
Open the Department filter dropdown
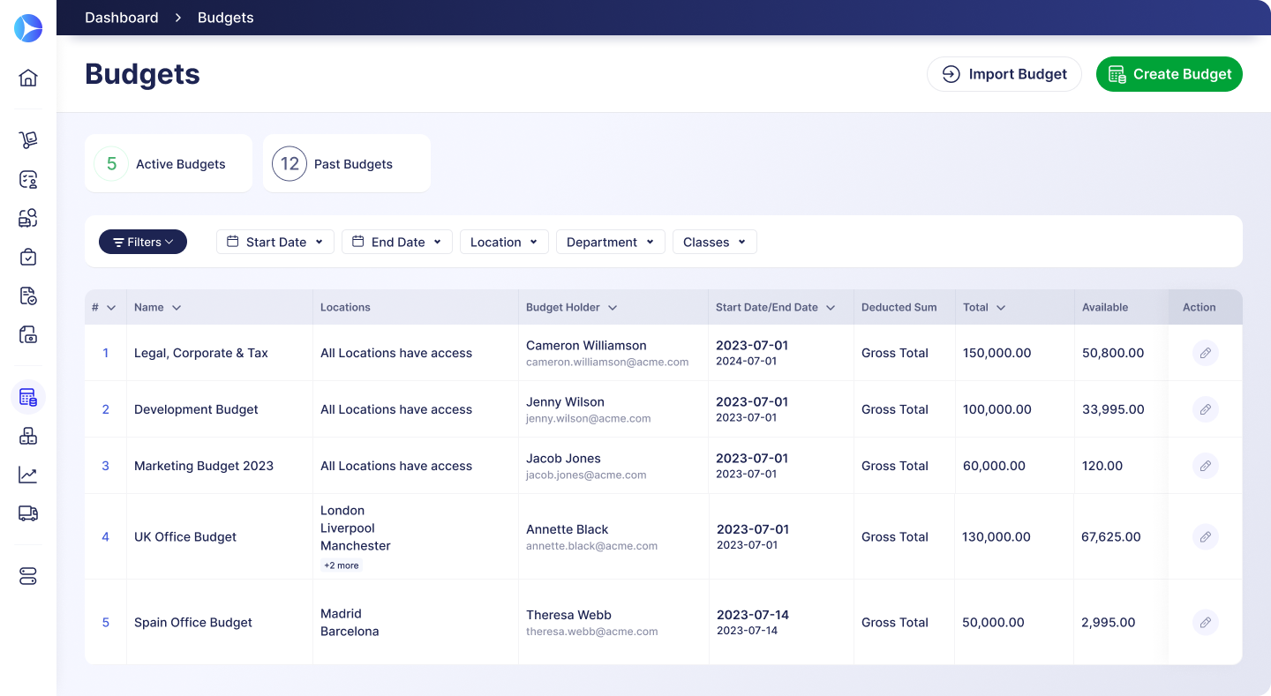[x=610, y=242]
